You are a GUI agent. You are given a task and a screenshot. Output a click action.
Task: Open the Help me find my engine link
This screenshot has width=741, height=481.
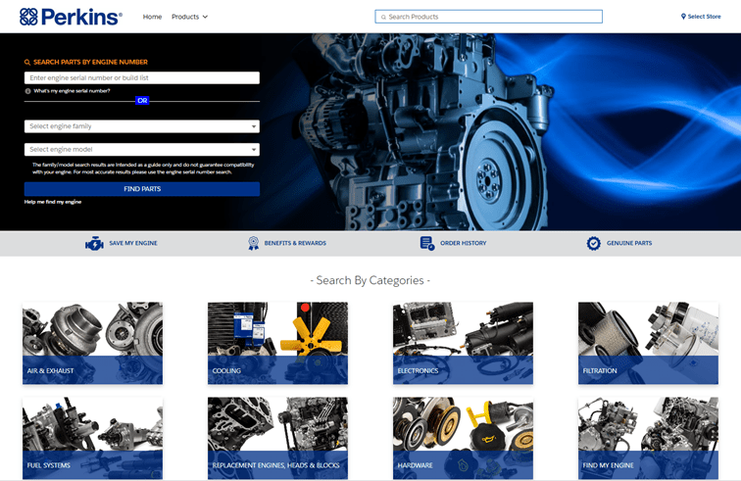point(53,202)
